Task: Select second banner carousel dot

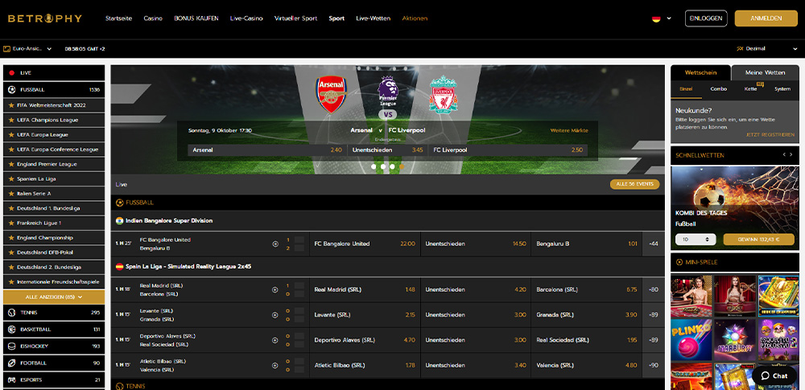Action: coord(383,166)
